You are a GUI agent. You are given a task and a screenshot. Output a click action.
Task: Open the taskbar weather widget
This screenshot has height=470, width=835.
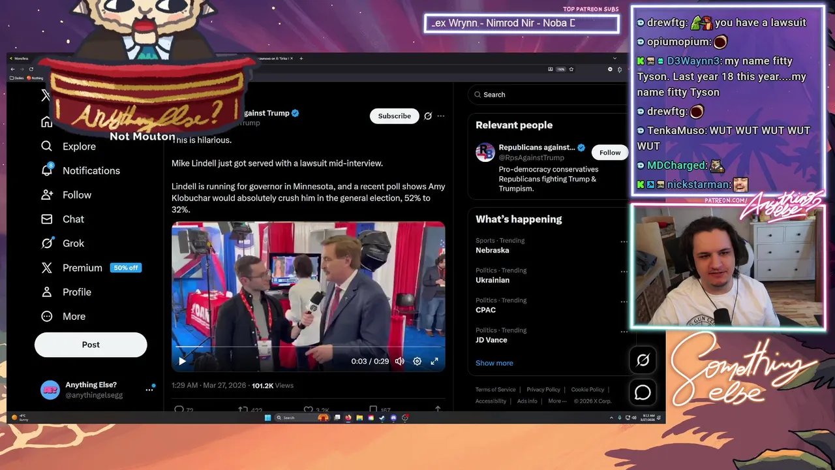tap(21, 418)
